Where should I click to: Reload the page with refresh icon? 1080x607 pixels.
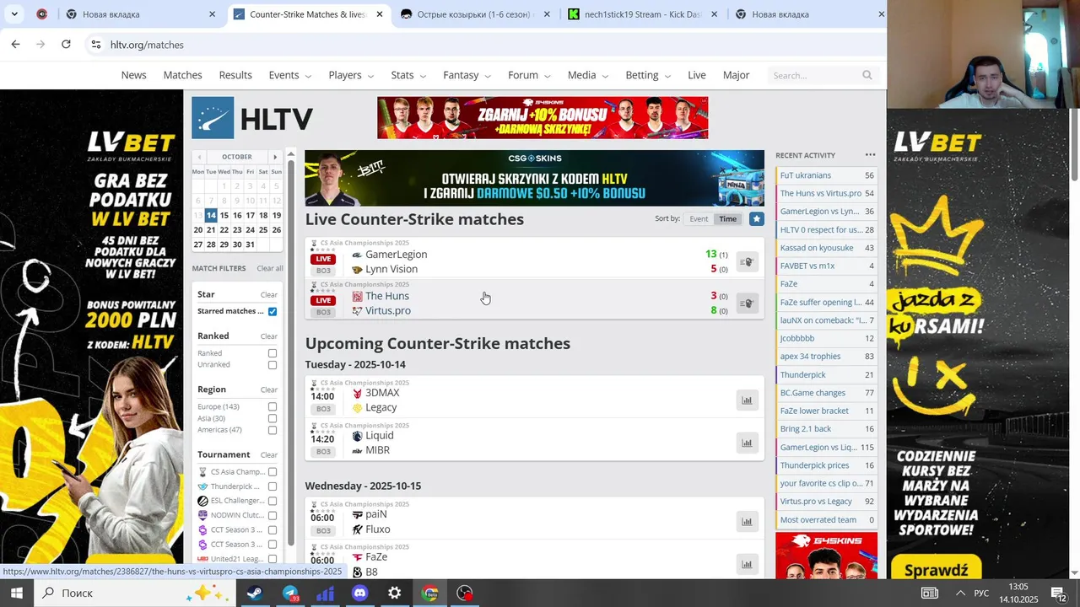coord(66,44)
